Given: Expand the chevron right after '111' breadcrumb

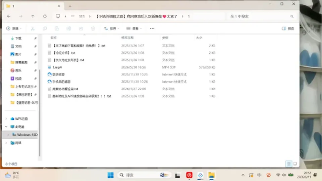Looking at the screenshot, I should coord(90,16).
